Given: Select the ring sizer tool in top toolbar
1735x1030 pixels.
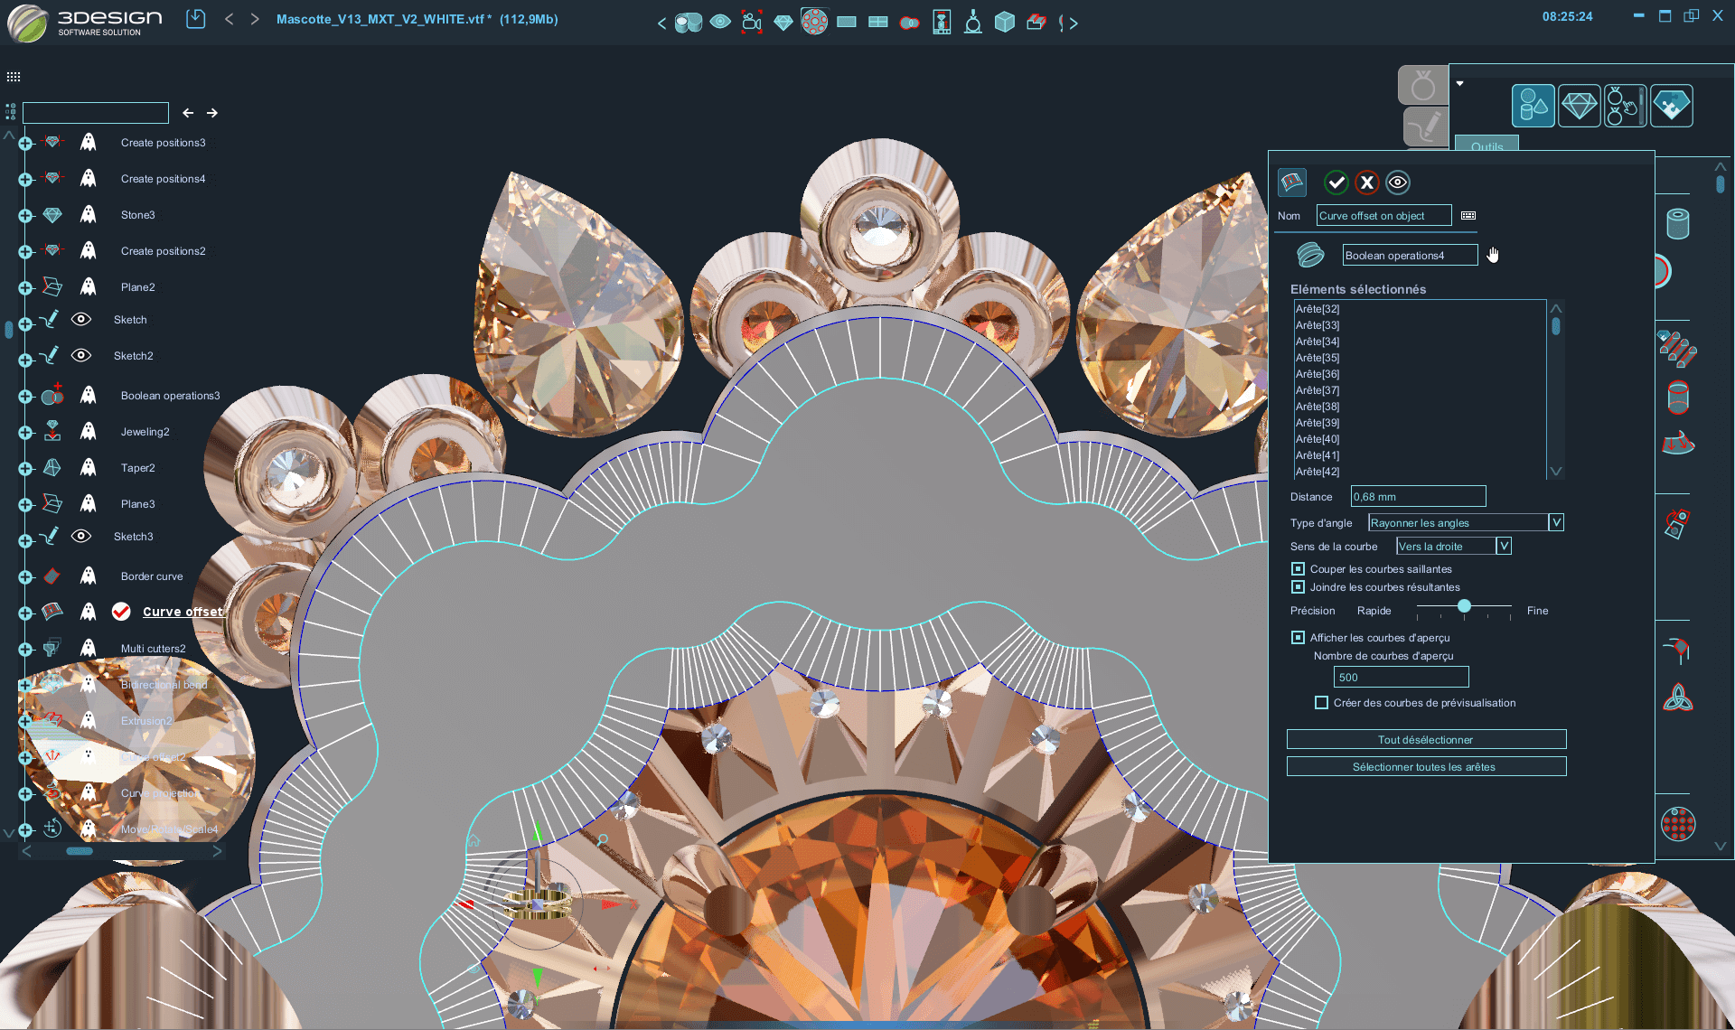Looking at the screenshot, I should [973, 21].
